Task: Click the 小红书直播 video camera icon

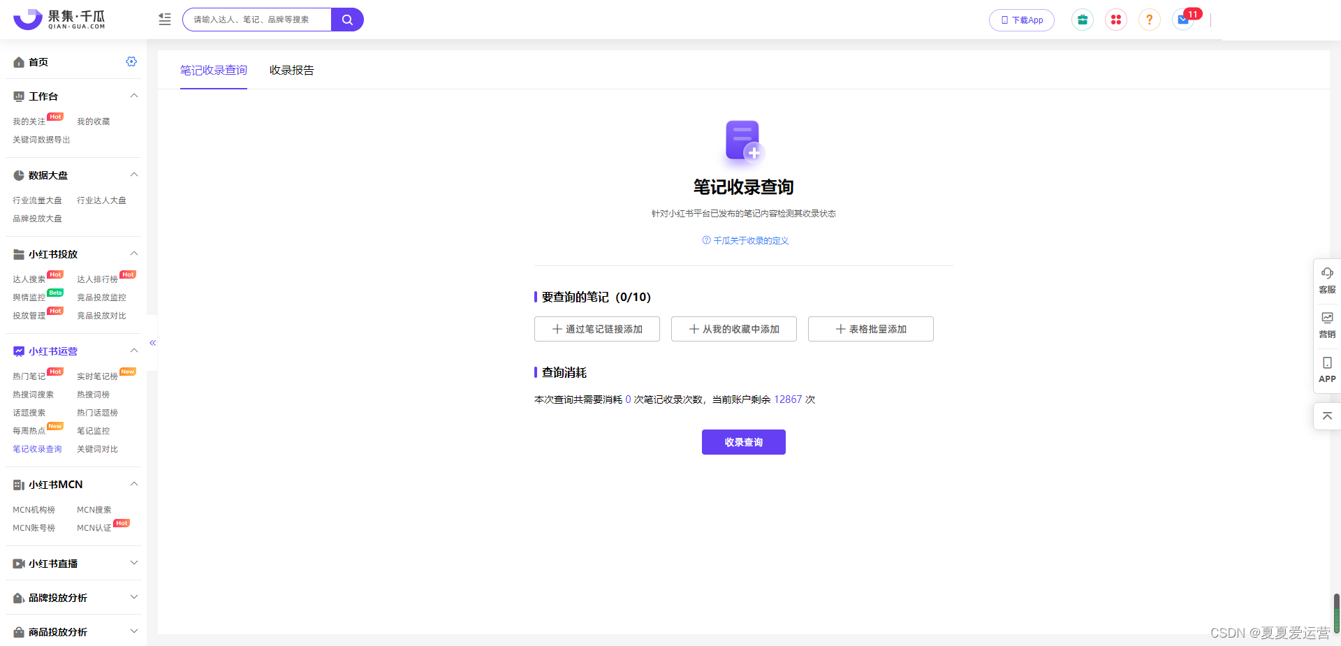Action: 19,564
